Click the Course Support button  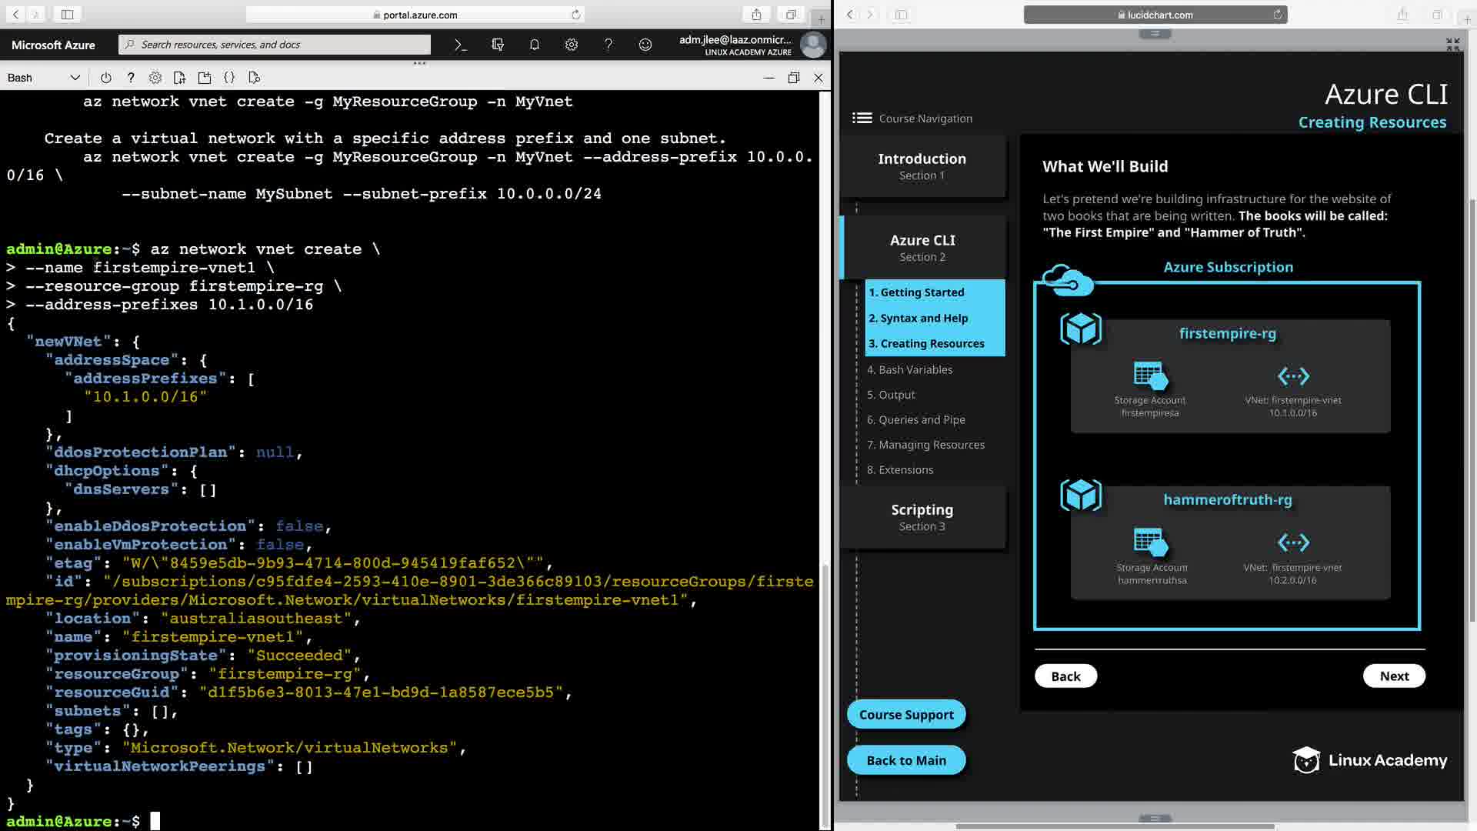[x=905, y=714]
